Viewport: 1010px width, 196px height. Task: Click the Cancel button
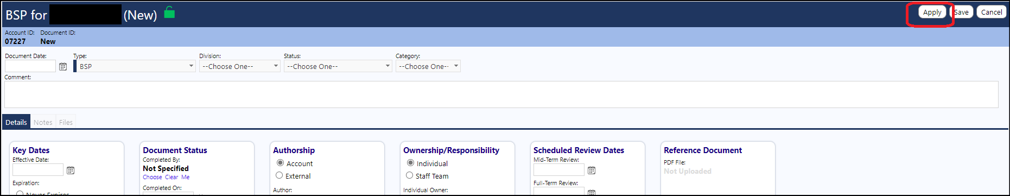tap(992, 12)
